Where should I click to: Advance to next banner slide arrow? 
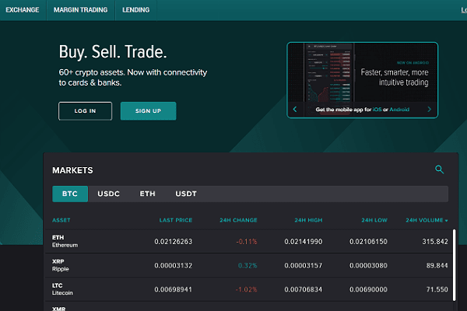(x=429, y=110)
